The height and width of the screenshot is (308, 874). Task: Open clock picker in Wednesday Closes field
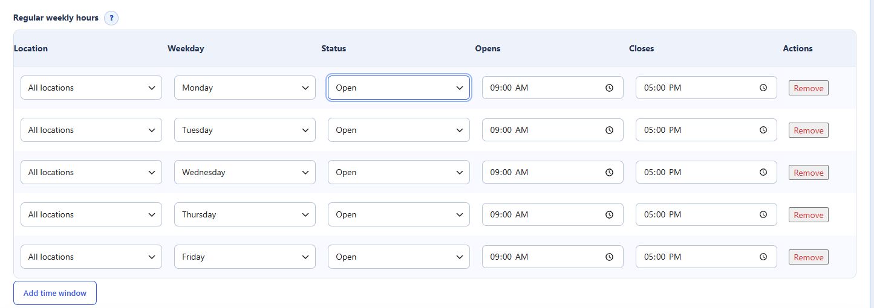click(x=763, y=172)
